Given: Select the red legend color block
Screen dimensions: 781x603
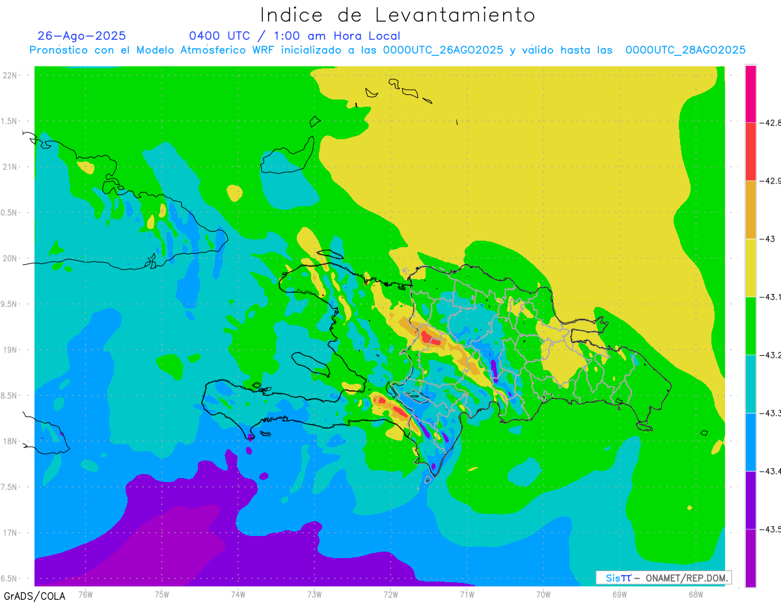Looking at the screenshot, I should (x=750, y=152).
